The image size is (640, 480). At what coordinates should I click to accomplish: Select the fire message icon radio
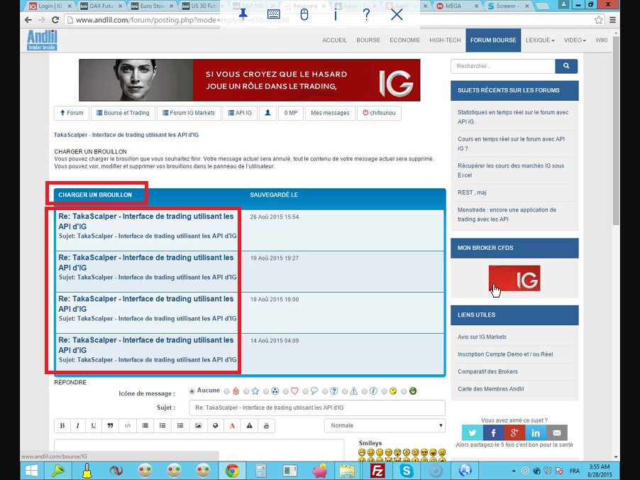227,391
